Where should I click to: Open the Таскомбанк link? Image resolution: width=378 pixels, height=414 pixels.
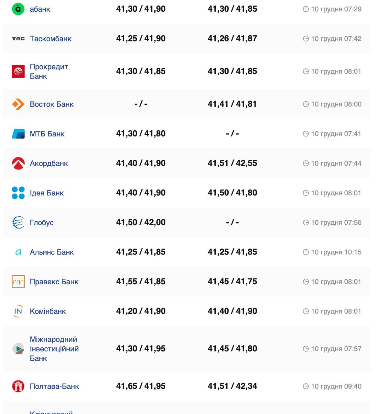click(51, 39)
